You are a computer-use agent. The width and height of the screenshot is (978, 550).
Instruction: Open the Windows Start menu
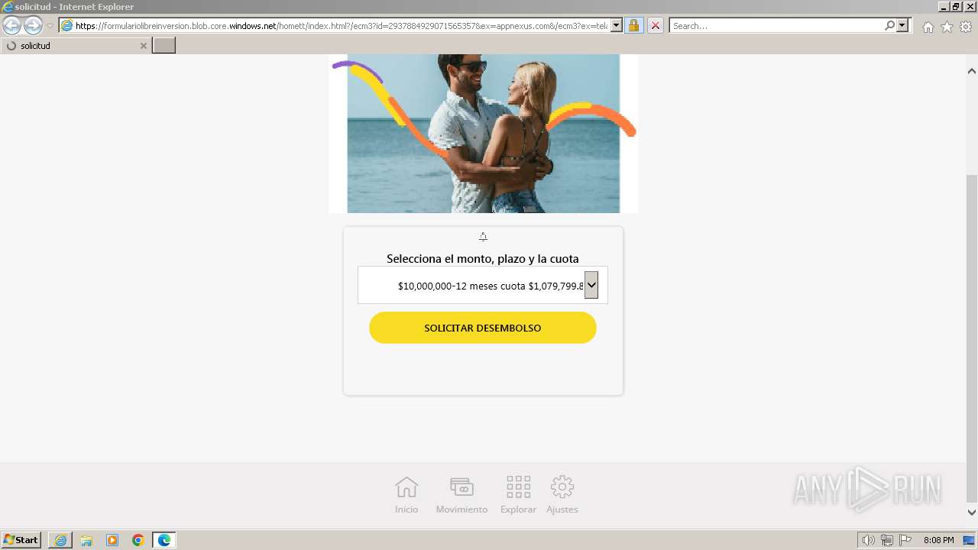pyautogui.click(x=21, y=539)
